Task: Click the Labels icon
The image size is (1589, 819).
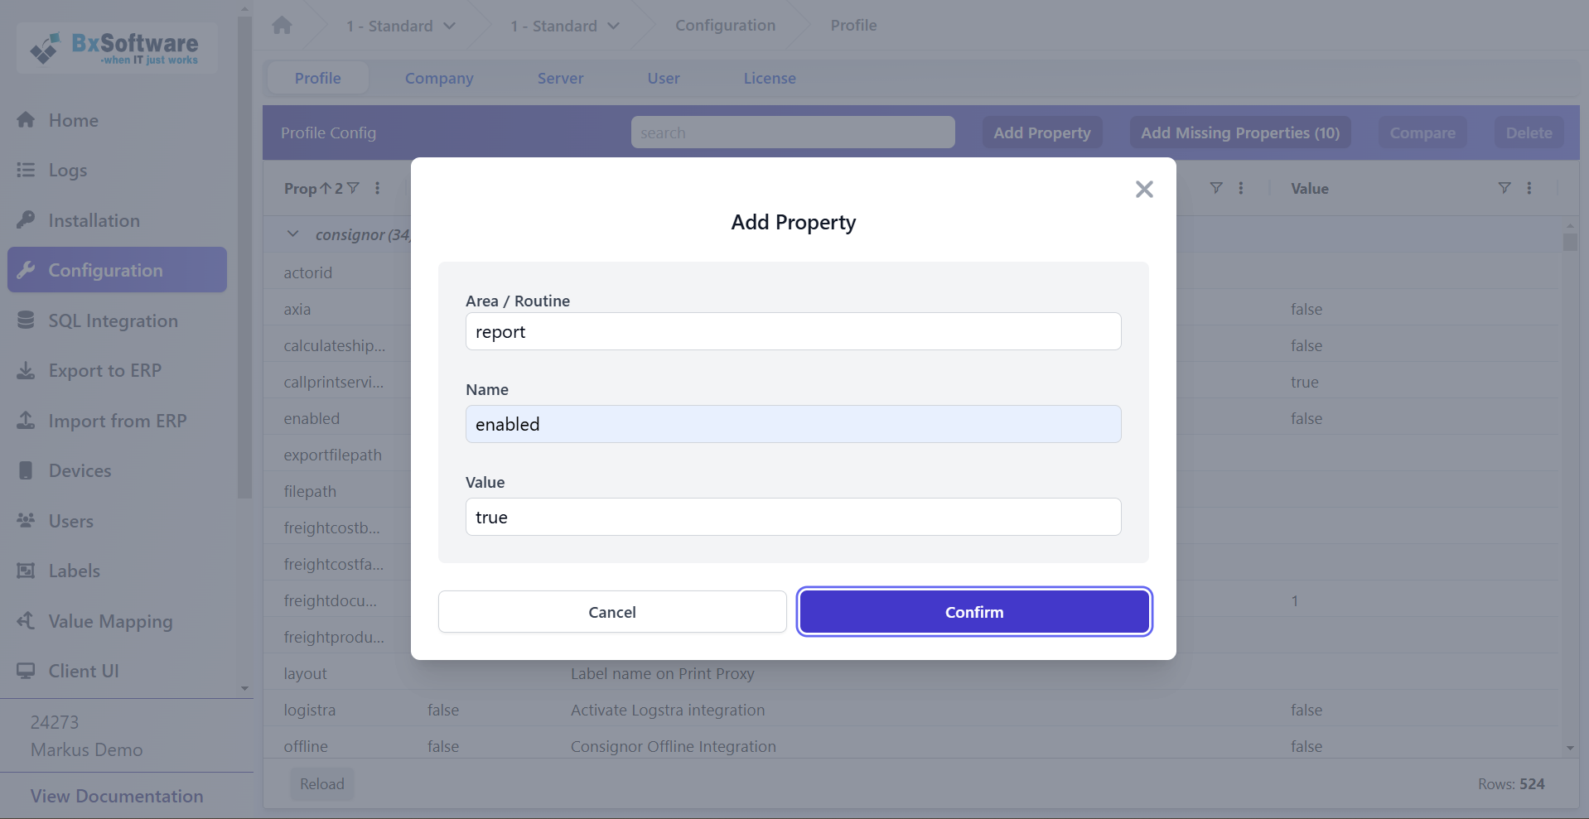Action: [27, 571]
